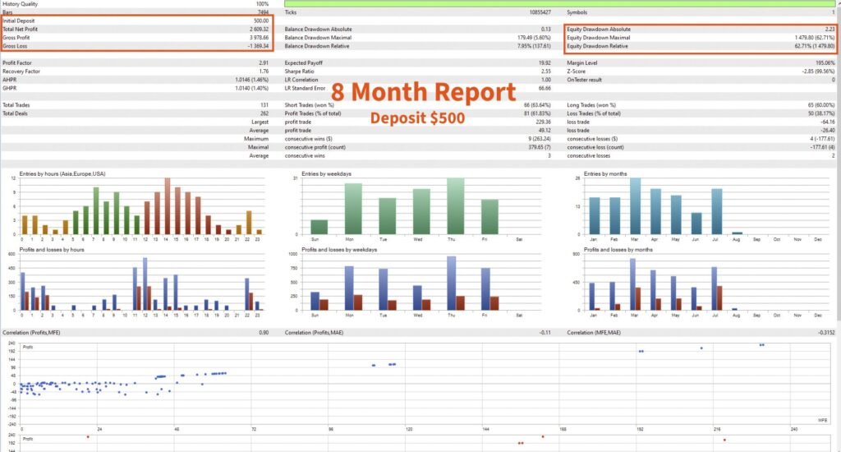
Task: Click the 'Expected Payoff' label
Action: 304,63
